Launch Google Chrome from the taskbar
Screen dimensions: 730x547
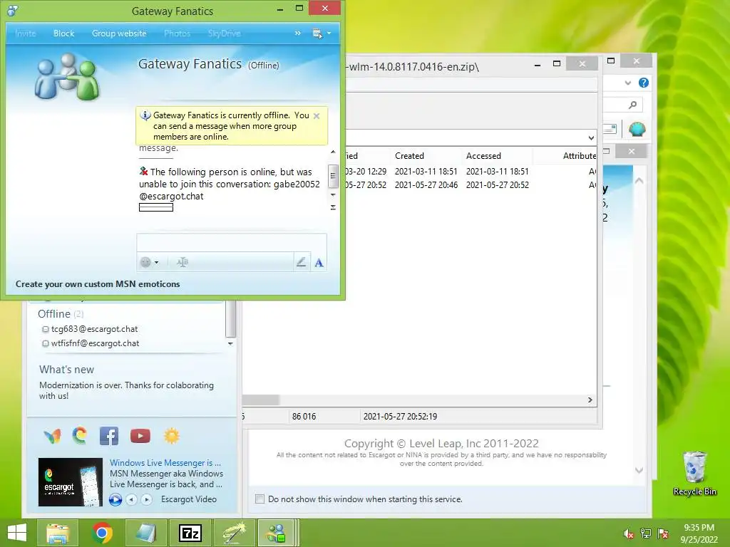[x=102, y=533]
